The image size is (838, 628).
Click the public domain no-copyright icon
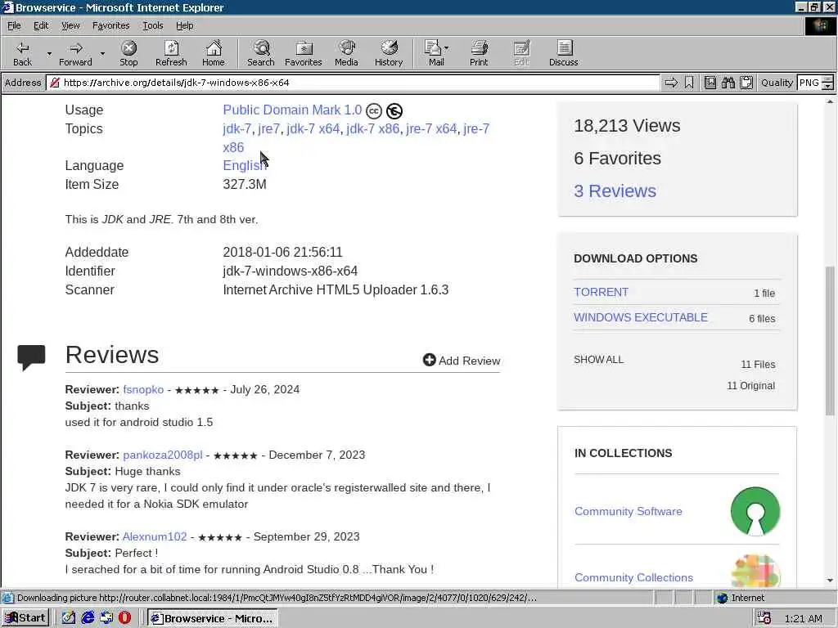tap(394, 111)
